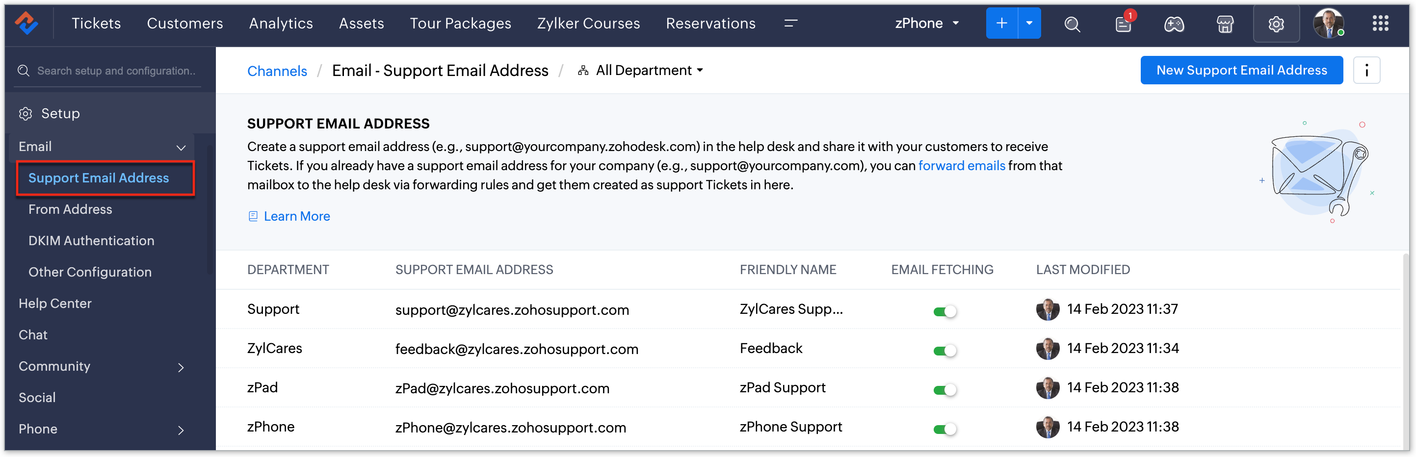This screenshot has height=457, width=1416.
Task: Go to Channels breadcrumb link
Action: click(x=277, y=71)
